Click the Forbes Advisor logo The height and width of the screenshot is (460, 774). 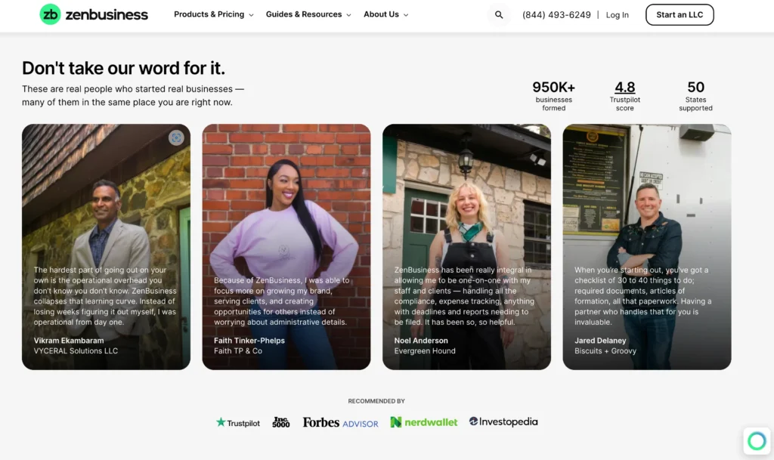point(341,422)
